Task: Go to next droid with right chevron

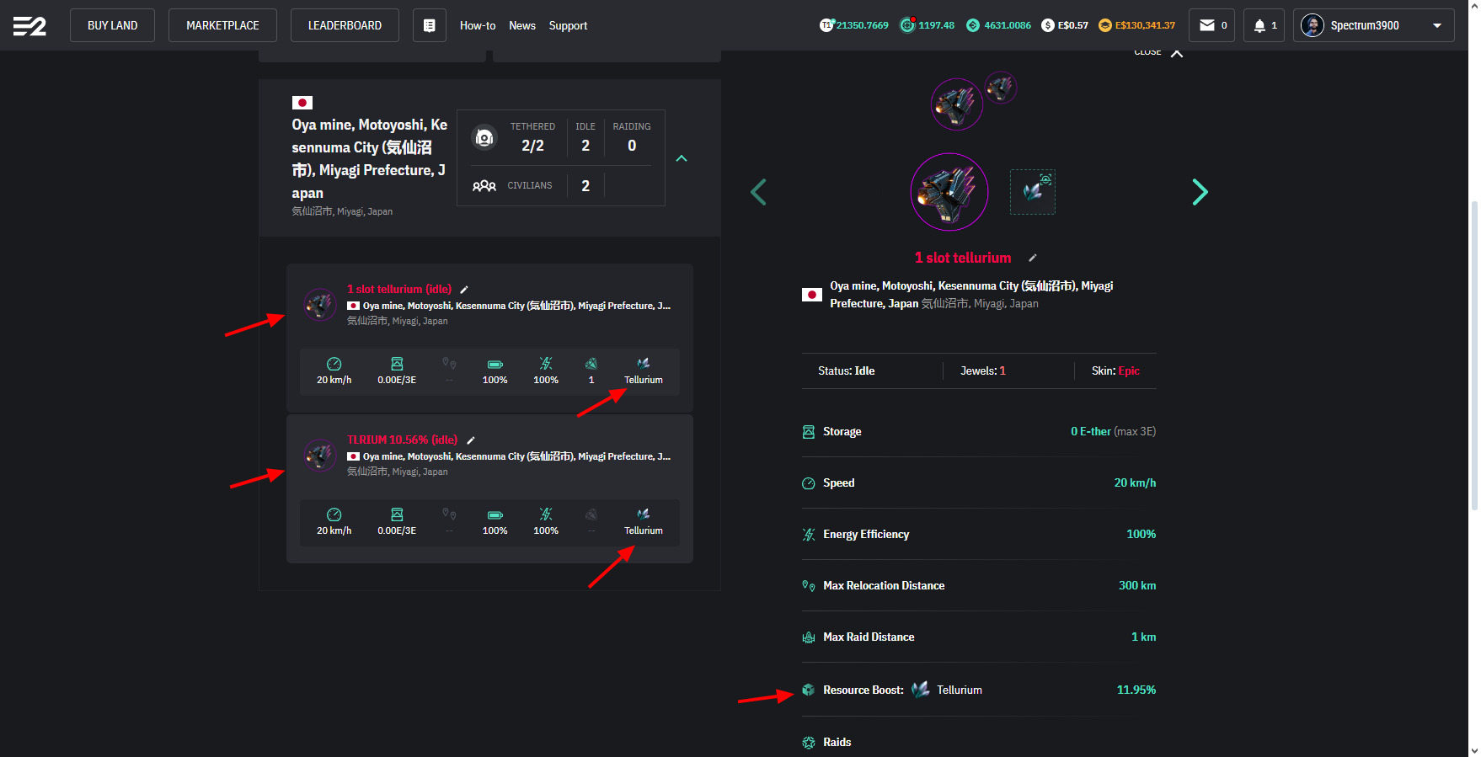Action: pos(1200,192)
